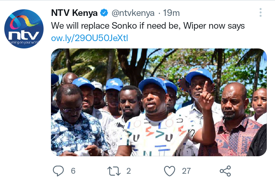
Task: Click the man in red patterned shirt
Action: (231, 121)
